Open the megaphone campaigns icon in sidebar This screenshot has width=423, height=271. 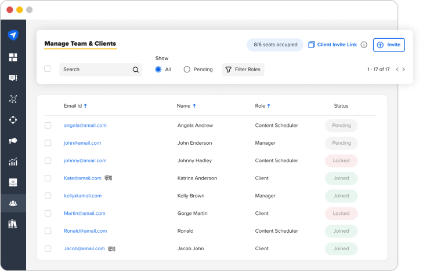[13, 141]
